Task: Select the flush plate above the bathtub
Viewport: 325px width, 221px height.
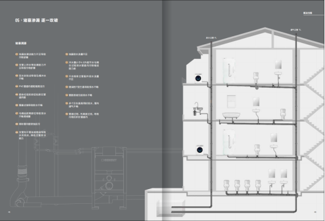Action: (231, 101)
